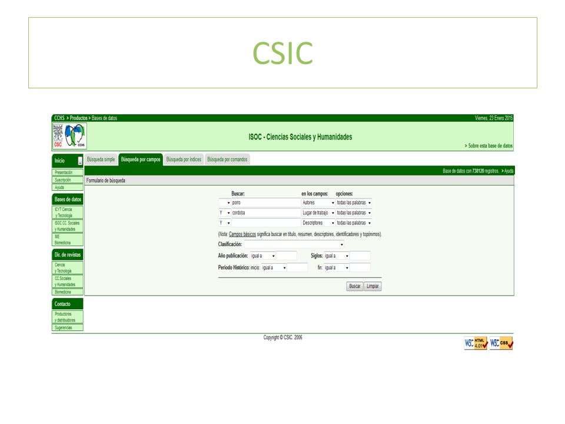Open Biomedicina under Dir. de revistas
565x424 pixels.
tap(67, 292)
